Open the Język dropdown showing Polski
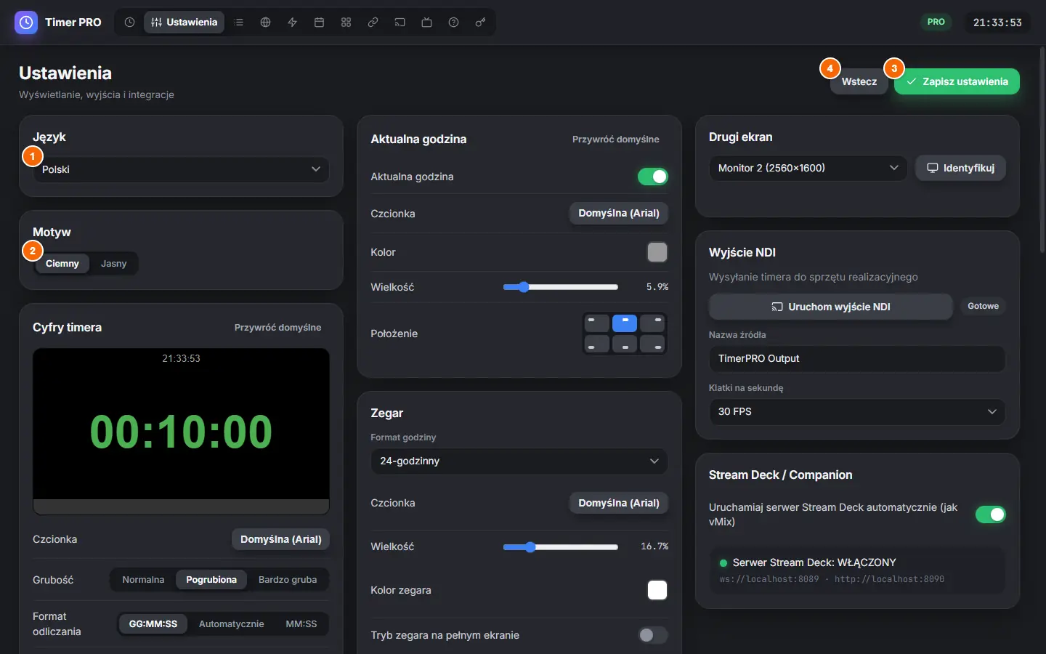This screenshot has height=654, width=1046. click(181, 169)
